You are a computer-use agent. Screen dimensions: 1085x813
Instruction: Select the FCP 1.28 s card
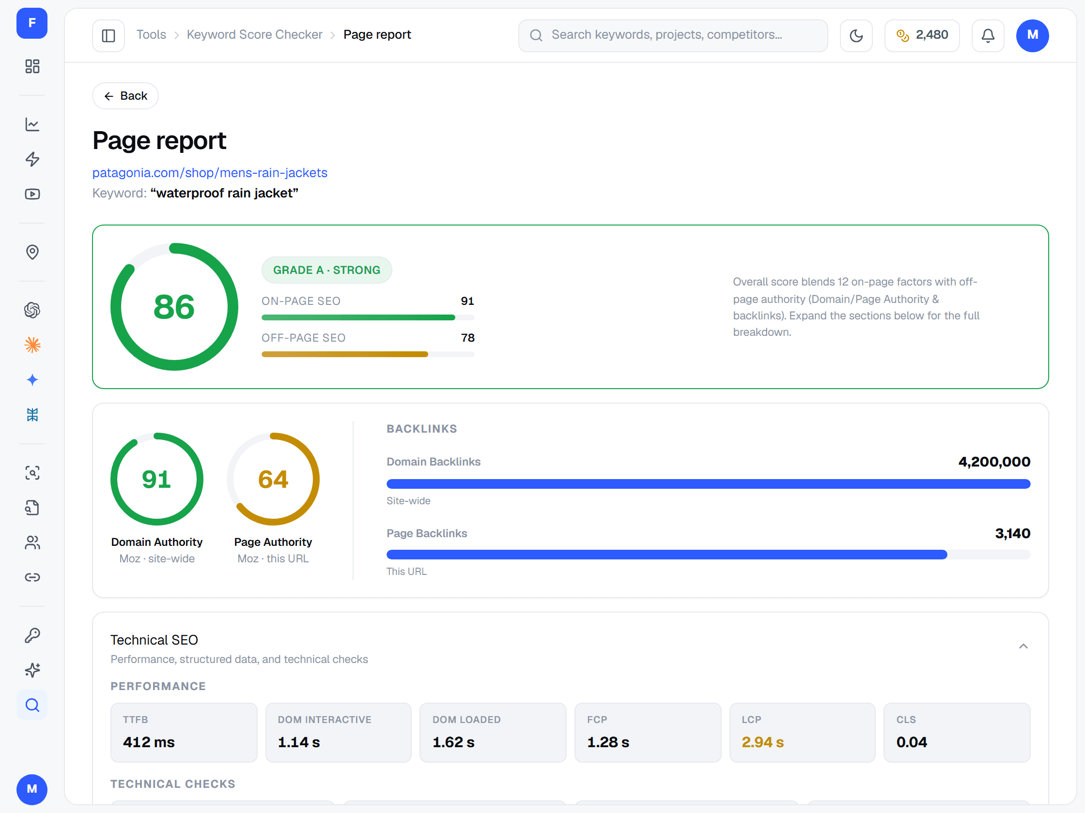[x=648, y=733]
